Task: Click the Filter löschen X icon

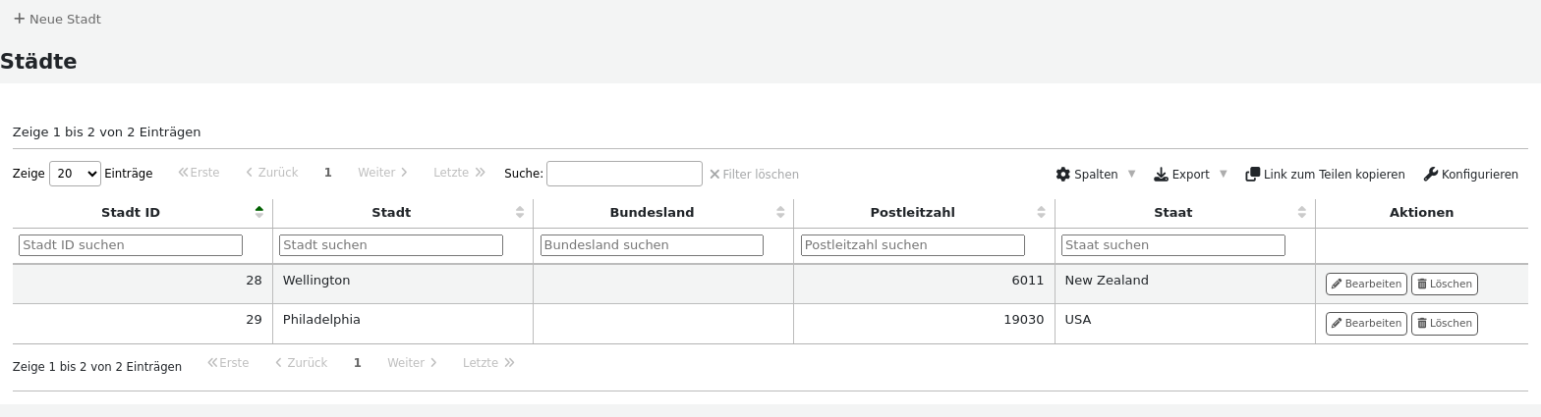Action: pyautogui.click(x=714, y=174)
